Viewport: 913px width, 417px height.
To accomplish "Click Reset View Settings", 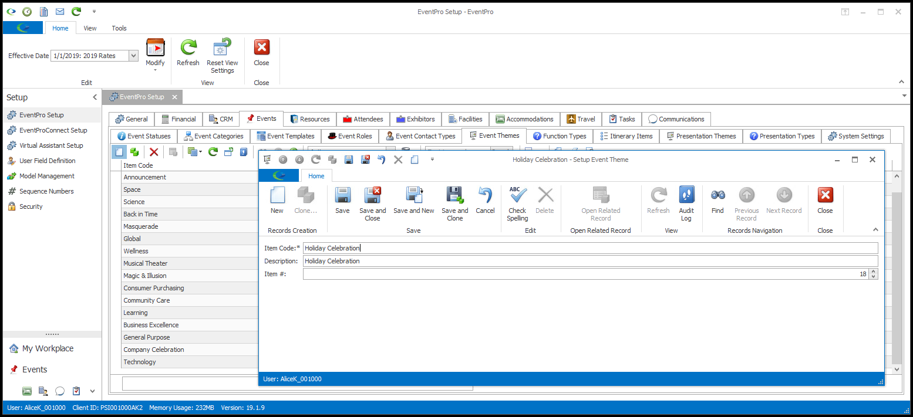I will (x=223, y=56).
